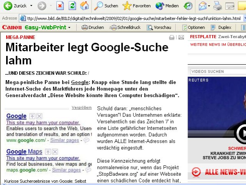Viewport: 246px width, 185px height.
Task: Click WEITERE NEWS IM ÜBERBLICK link
Action: [218, 45]
